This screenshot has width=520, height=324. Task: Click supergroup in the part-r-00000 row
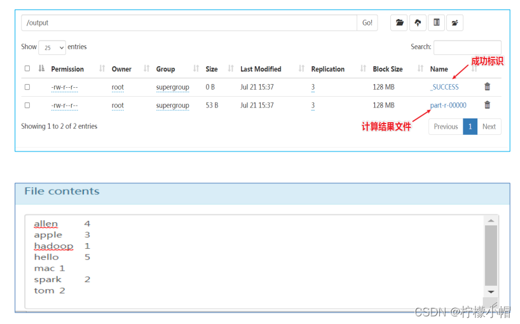click(172, 106)
